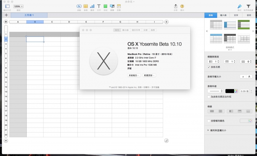Switch to the 排列 inspector tab
The height and width of the screenshot is (156, 257).
(x=249, y=15)
